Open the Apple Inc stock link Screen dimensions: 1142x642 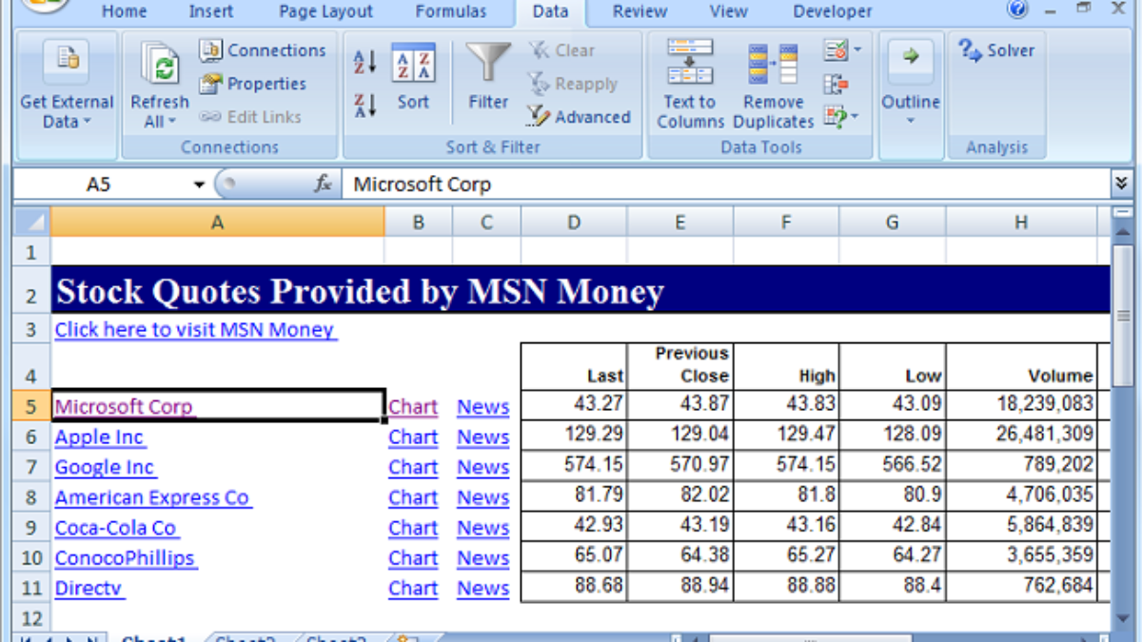[100, 438]
